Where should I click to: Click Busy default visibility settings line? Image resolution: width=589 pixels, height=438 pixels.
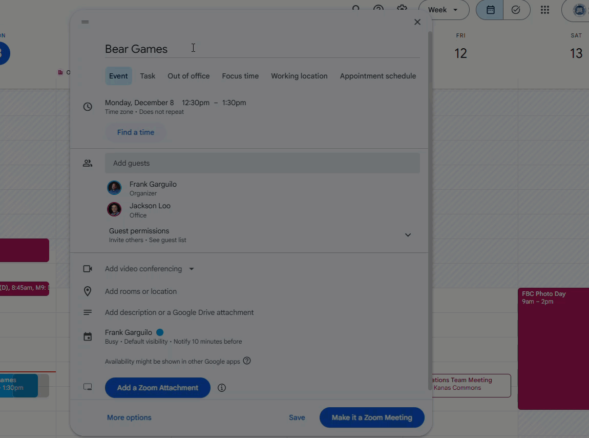pos(173,342)
